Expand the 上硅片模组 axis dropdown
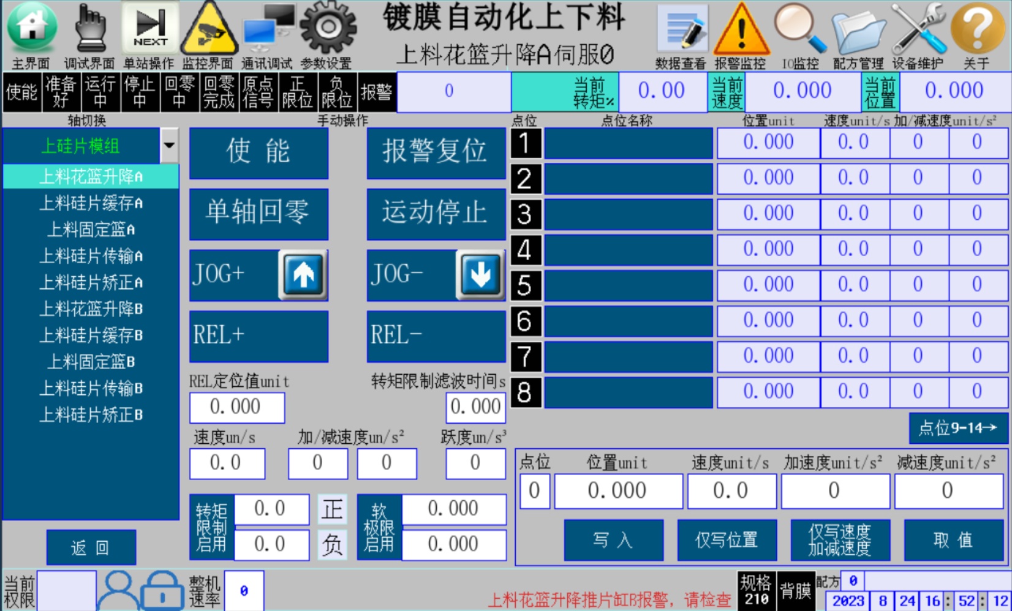The width and height of the screenshot is (1012, 611). [169, 146]
